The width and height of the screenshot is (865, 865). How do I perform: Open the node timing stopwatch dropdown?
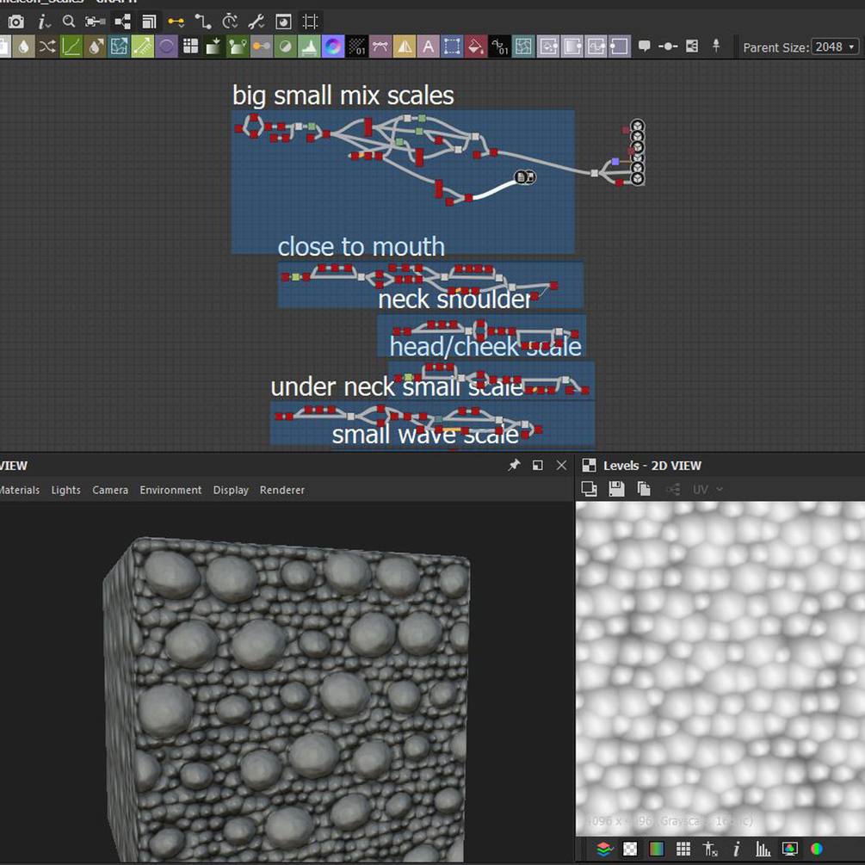pyautogui.click(x=230, y=22)
